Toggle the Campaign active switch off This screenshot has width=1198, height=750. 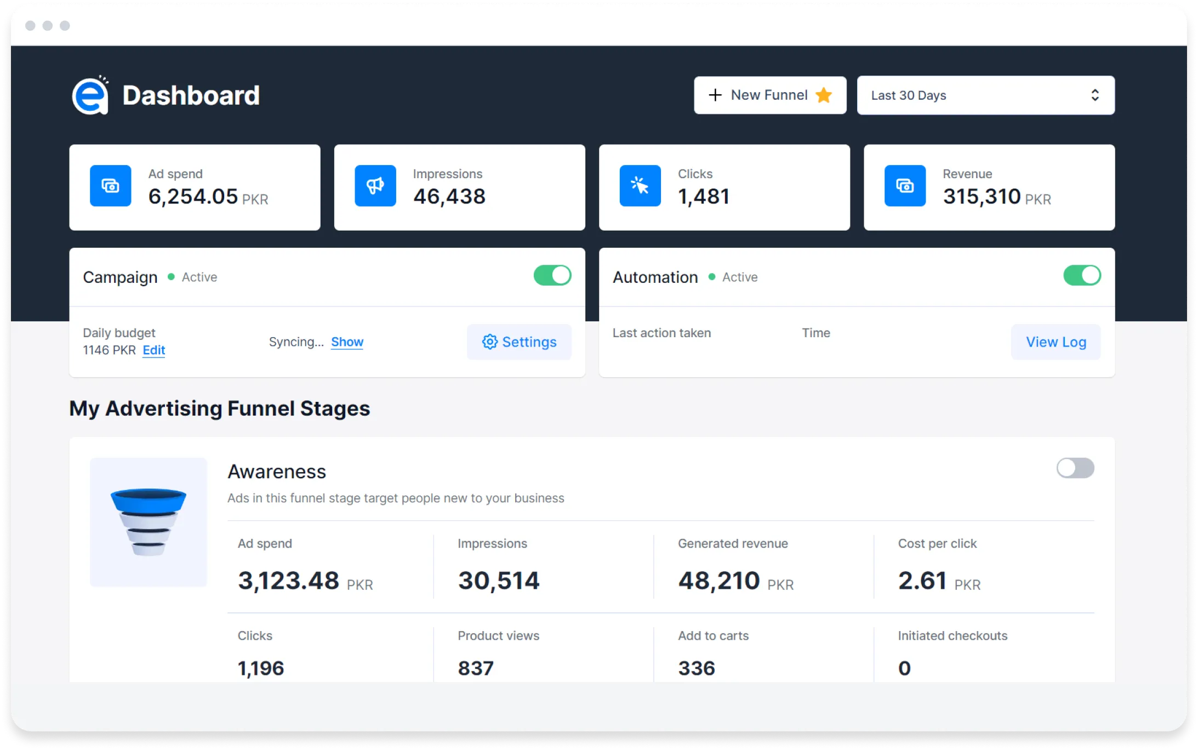pyautogui.click(x=552, y=275)
